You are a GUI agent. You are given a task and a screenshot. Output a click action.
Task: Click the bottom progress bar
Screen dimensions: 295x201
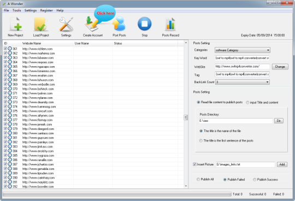coord(117,194)
